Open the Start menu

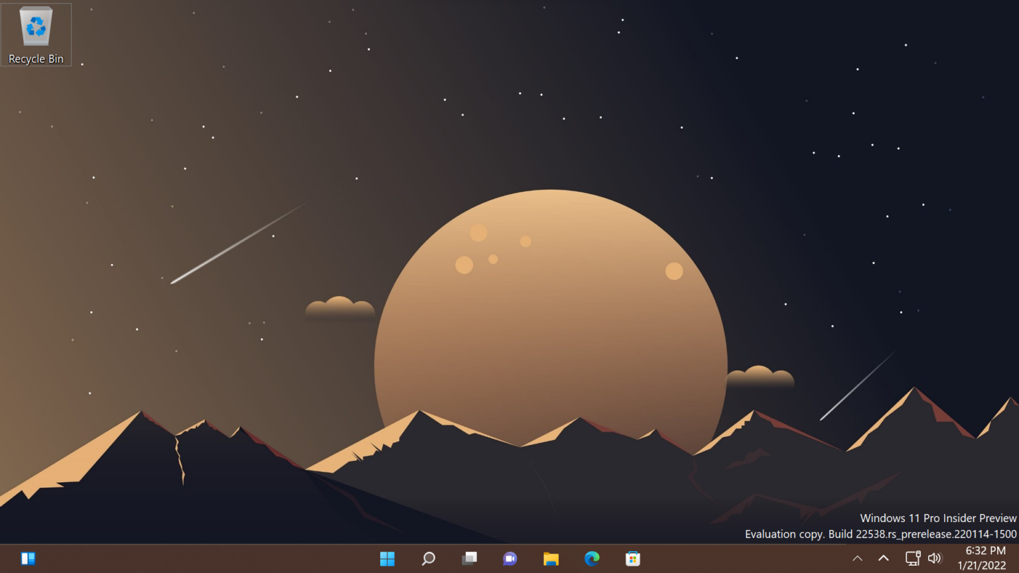387,558
